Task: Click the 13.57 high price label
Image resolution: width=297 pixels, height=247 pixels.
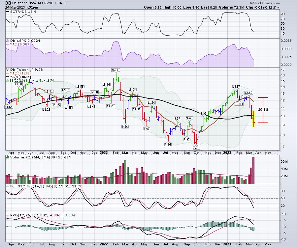Action: click(x=237, y=87)
